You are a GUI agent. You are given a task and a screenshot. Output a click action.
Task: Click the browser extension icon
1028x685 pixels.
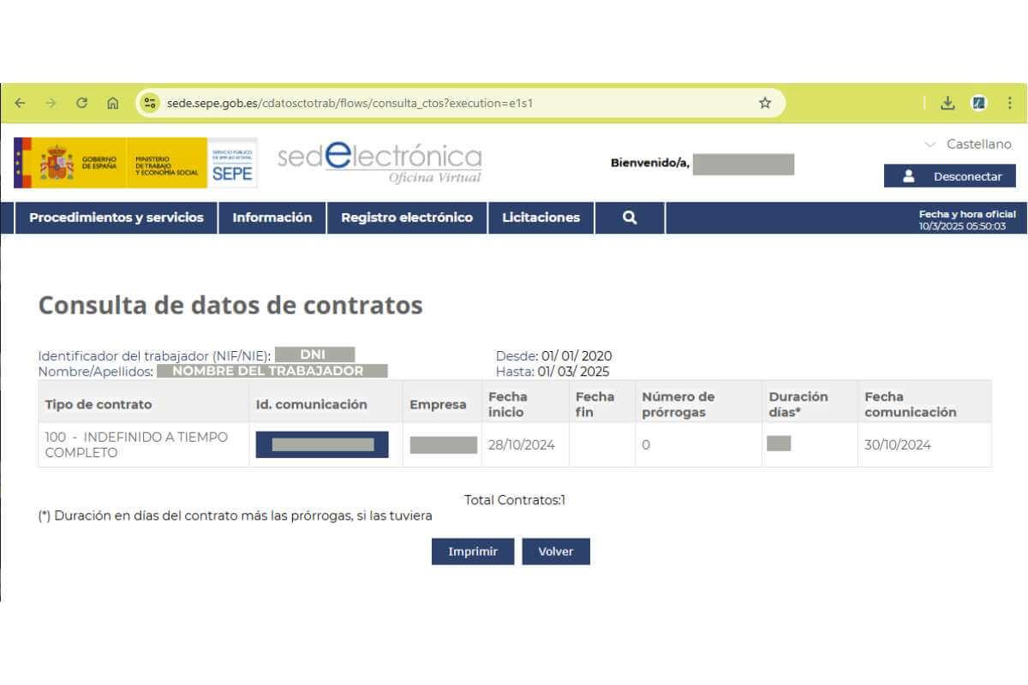click(x=979, y=103)
